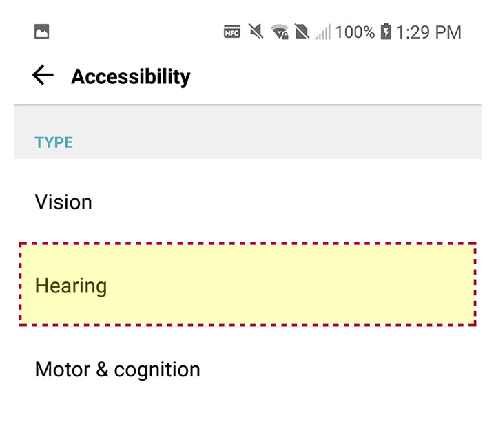Viewport: 496px width, 426px height.
Task: Open Motor & cognition settings
Action: 117,370
